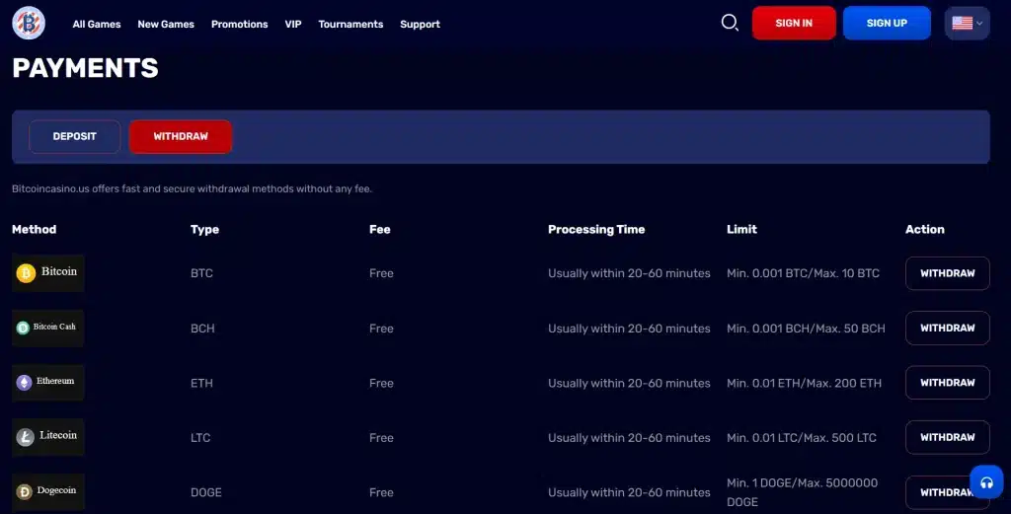This screenshot has height=514, width=1011.
Task: Click the Bitcoin Cash method logo
Action: (x=48, y=328)
